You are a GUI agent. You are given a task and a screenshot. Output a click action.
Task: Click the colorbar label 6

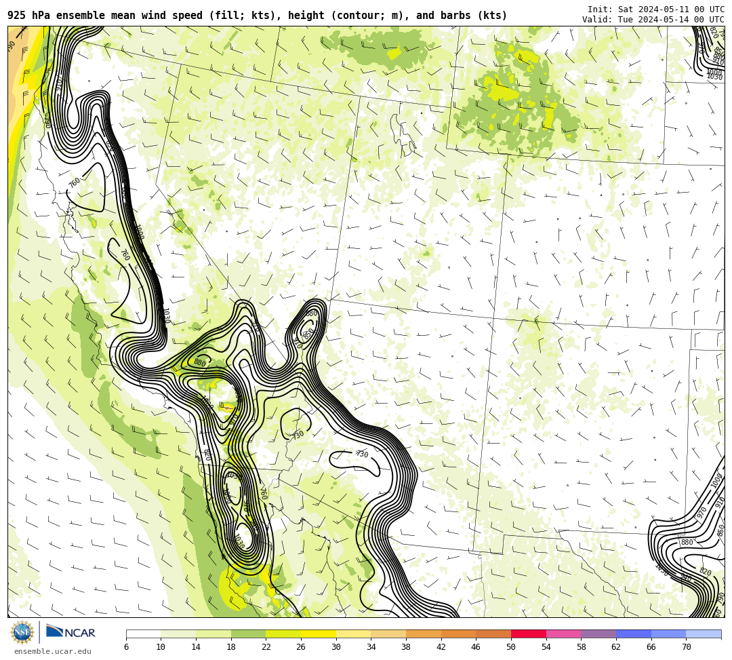[127, 647]
